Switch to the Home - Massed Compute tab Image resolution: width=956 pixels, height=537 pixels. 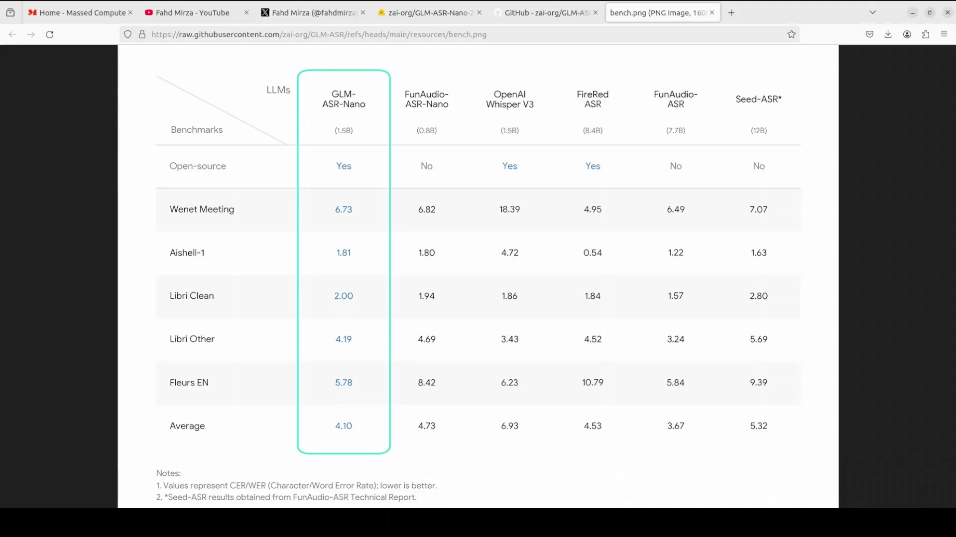[x=82, y=12]
